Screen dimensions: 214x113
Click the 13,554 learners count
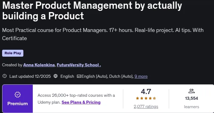click(192, 98)
